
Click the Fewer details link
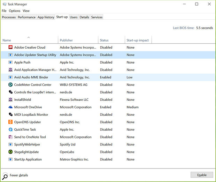pyautogui.click(x=19, y=175)
